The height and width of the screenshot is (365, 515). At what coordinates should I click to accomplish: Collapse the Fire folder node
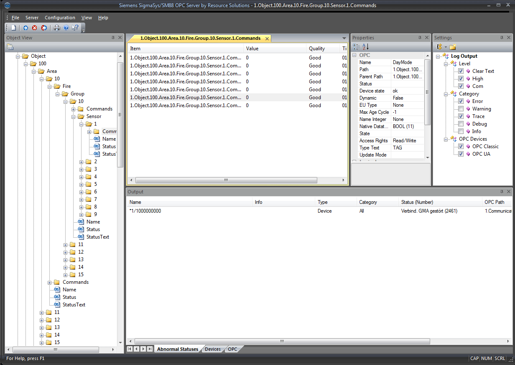tap(50, 86)
